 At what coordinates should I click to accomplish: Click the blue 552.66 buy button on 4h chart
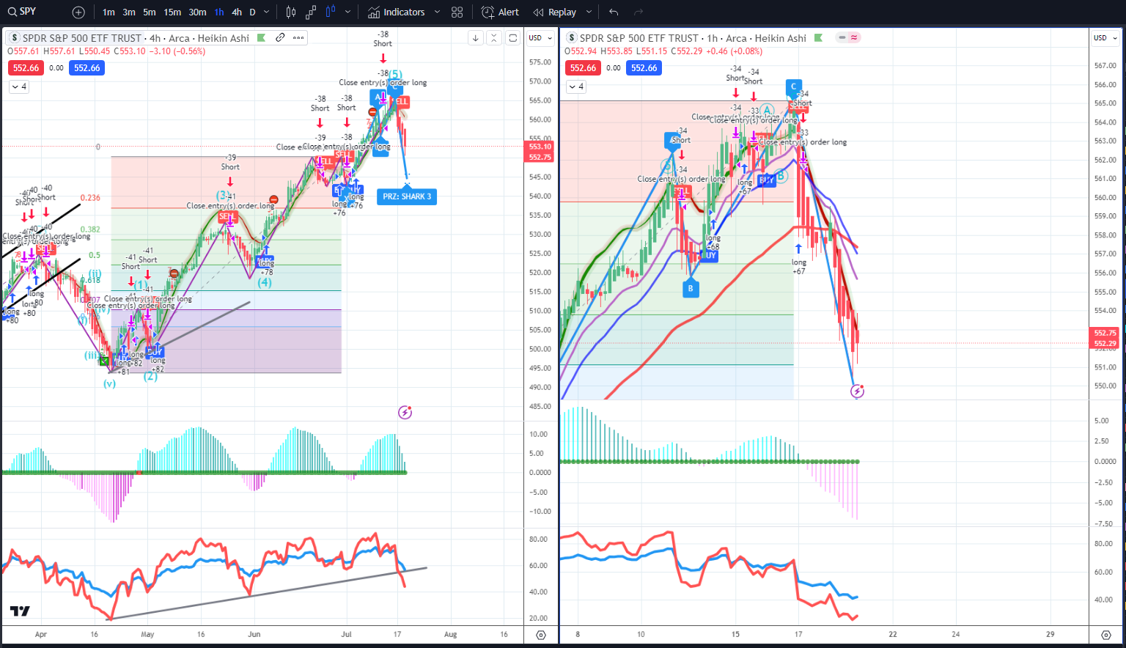(87, 68)
